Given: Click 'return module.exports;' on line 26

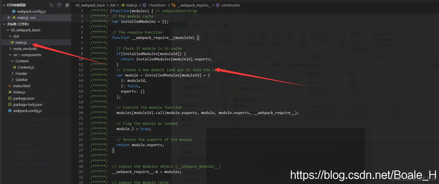Looking at the screenshot, I should (140, 145).
